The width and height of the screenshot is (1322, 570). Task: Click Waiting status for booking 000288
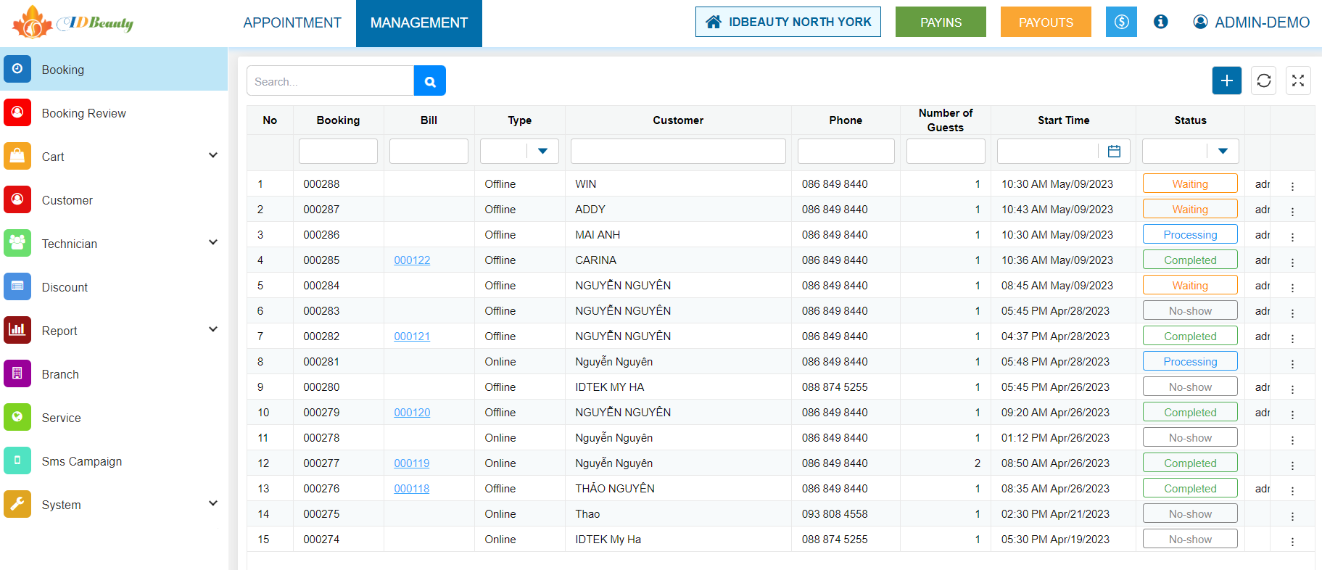pos(1190,183)
